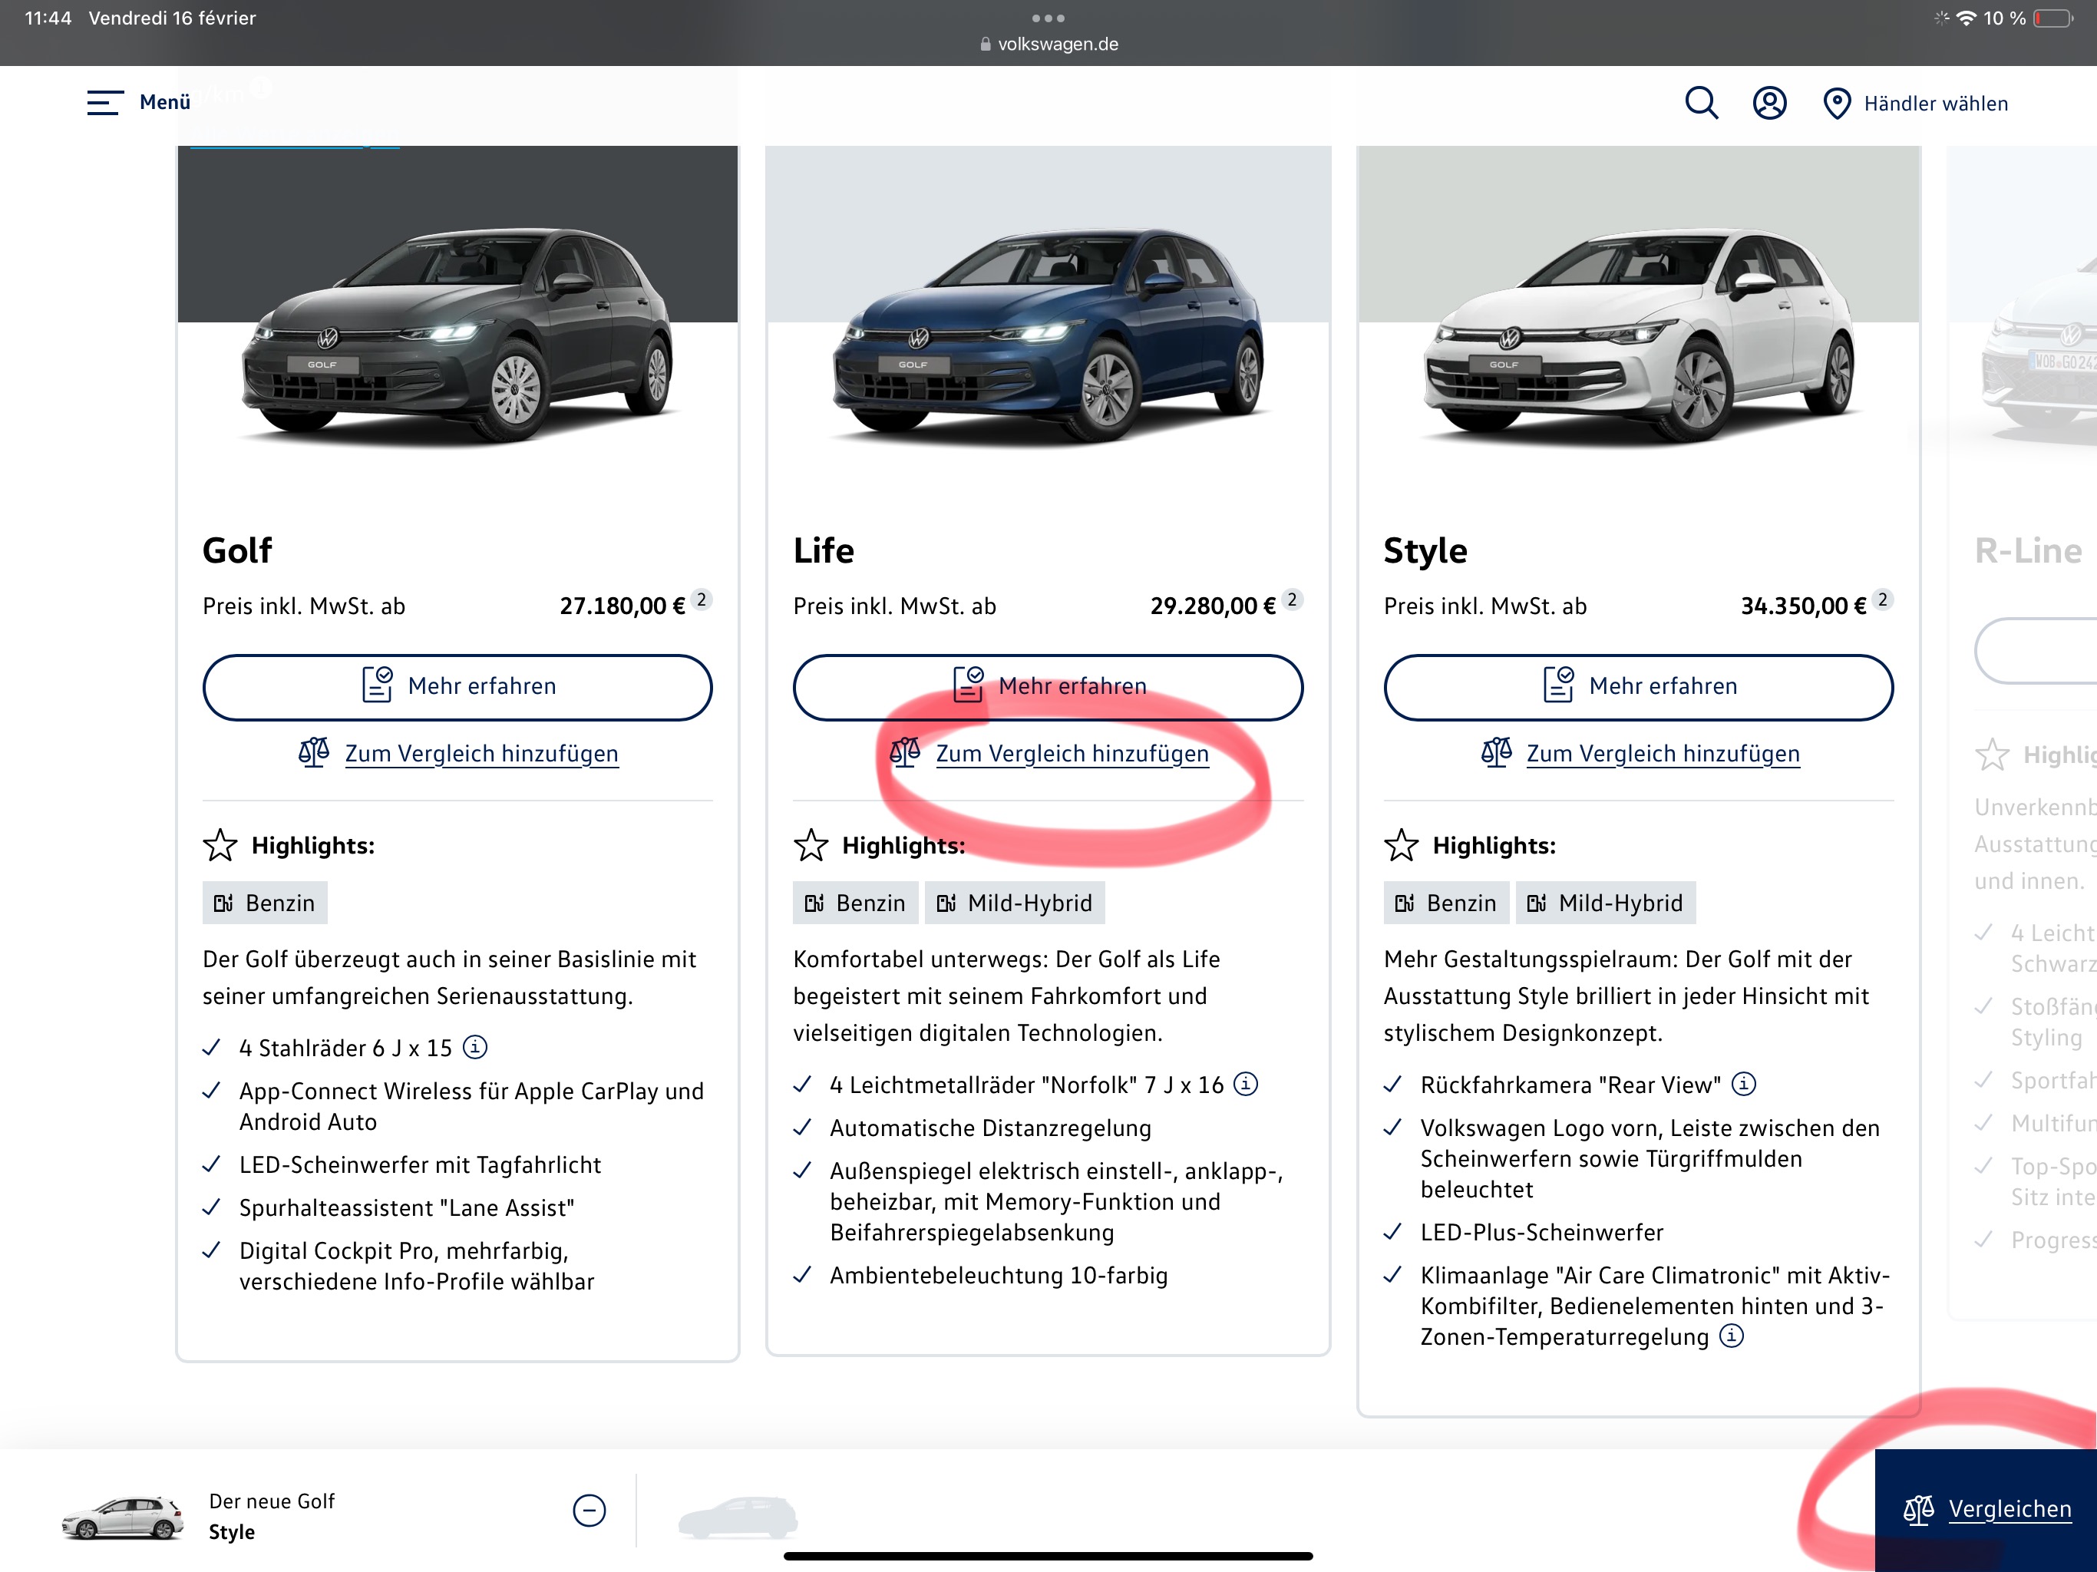Click Mehr erfahren for Style

[x=1638, y=686]
